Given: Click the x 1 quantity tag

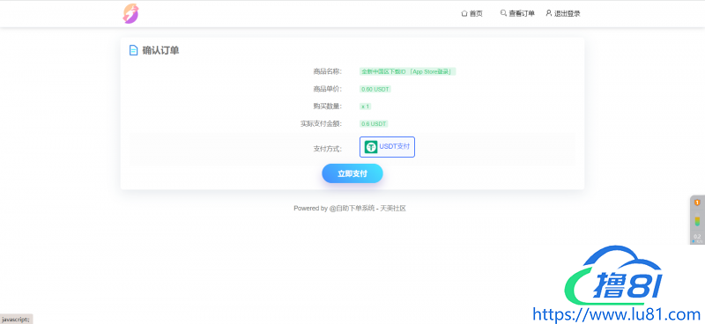Looking at the screenshot, I should pos(366,107).
